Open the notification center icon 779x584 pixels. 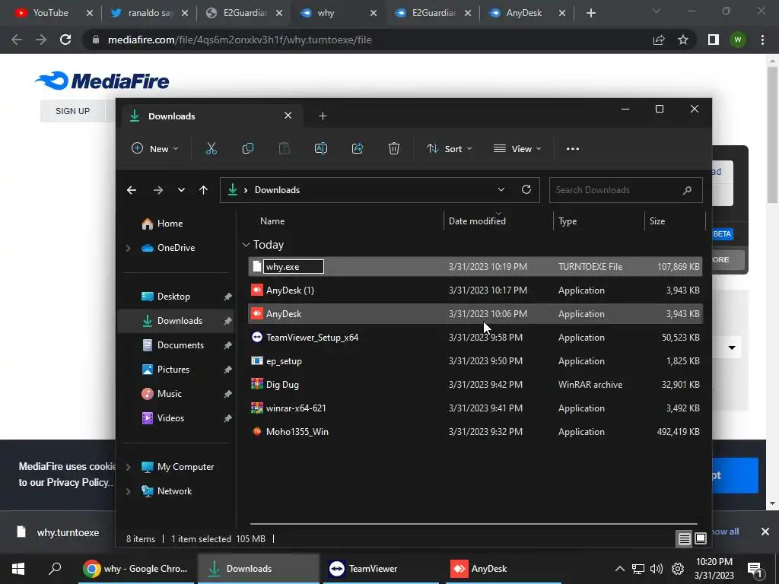(x=755, y=570)
